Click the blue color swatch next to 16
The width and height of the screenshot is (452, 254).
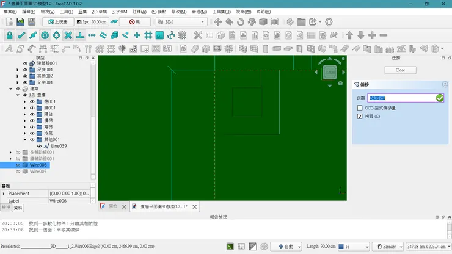coord(341,247)
